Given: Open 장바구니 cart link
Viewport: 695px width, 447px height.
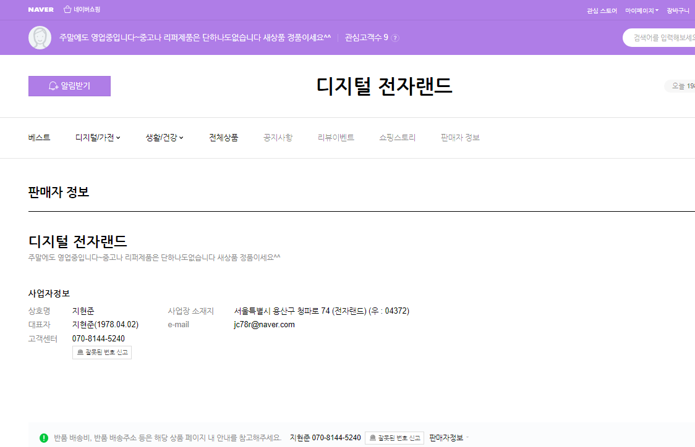Looking at the screenshot, I should point(678,10).
